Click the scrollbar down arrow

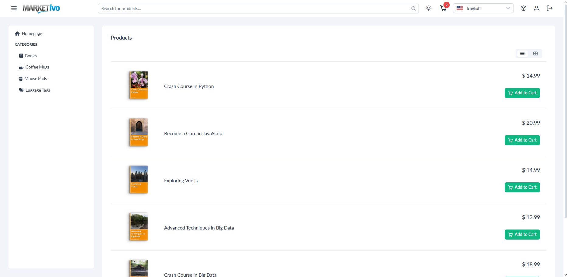[x=566, y=275]
